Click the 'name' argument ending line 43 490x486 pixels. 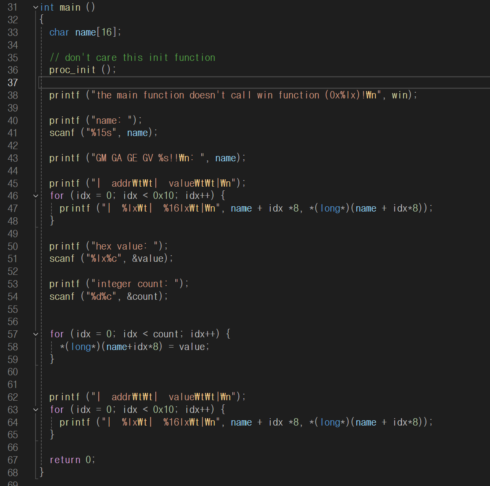[x=225, y=158]
